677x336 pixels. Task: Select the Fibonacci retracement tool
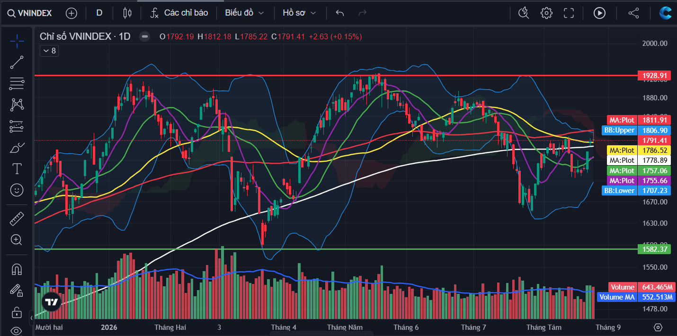[x=17, y=84]
